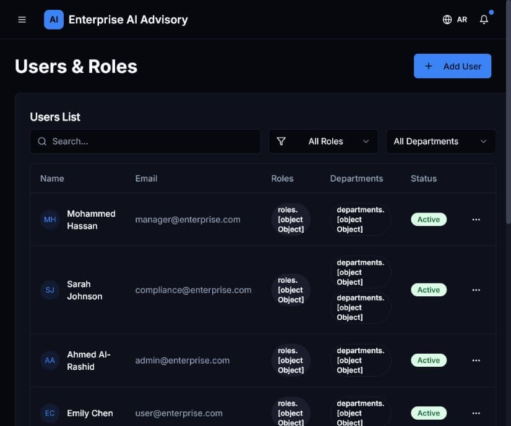Open actions menu for Mohammed Hassan
Image resolution: width=511 pixels, height=426 pixels.
coord(476,220)
